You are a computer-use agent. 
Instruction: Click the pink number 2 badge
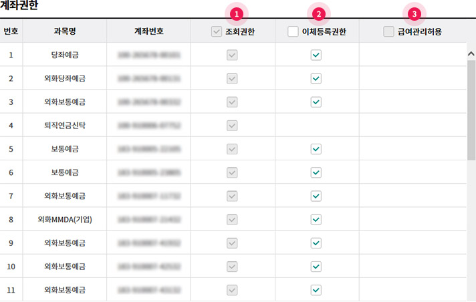[x=319, y=13]
